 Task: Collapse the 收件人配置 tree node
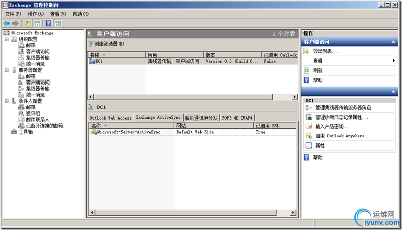point(7,101)
